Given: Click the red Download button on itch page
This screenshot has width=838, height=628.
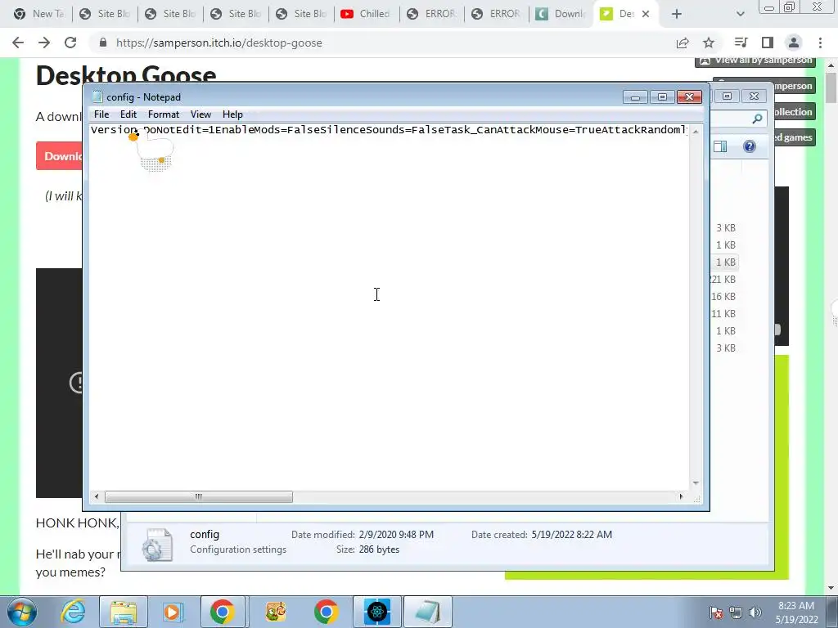Looking at the screenshot, I should pos(59,156).
